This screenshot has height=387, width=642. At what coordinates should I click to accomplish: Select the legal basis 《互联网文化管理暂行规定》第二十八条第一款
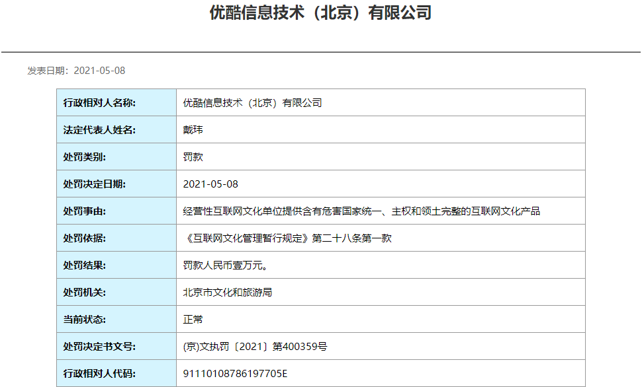coord(287,238)
